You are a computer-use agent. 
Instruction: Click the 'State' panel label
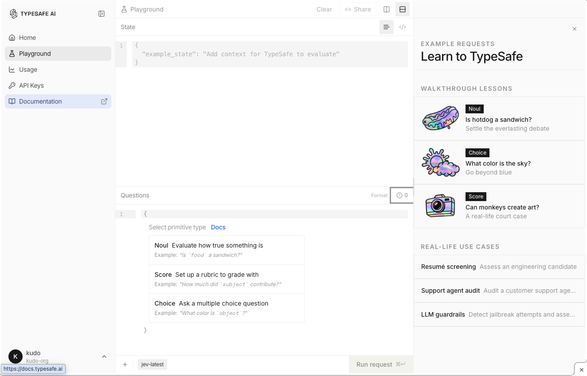coord(128,27)
